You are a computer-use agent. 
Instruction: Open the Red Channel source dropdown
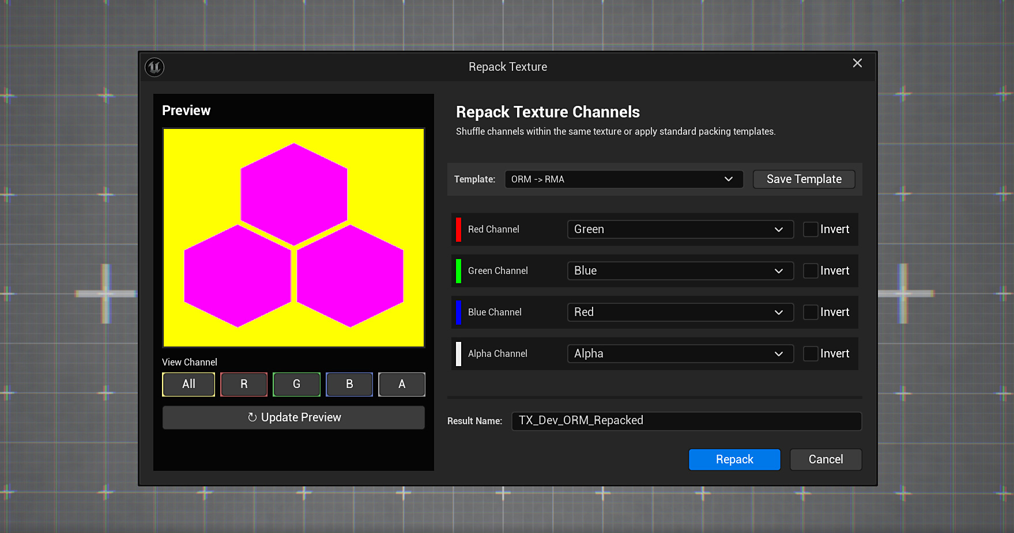pyautogui.click(x=680, y=229)
